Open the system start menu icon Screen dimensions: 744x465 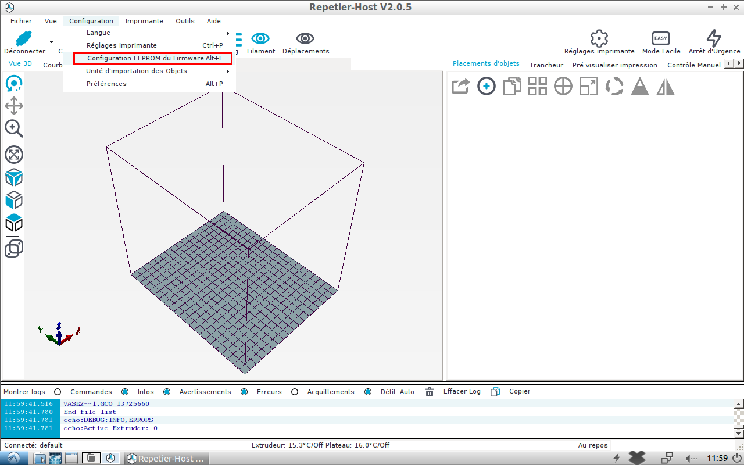(13, 458)
